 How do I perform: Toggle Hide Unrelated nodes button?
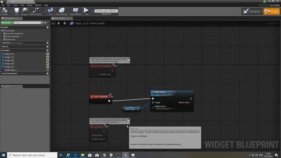tap(35, 11)
